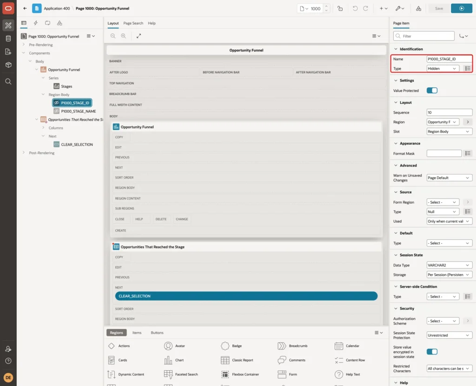
Task: Open the Utilities wrench menu
Action: pos(399,8)
